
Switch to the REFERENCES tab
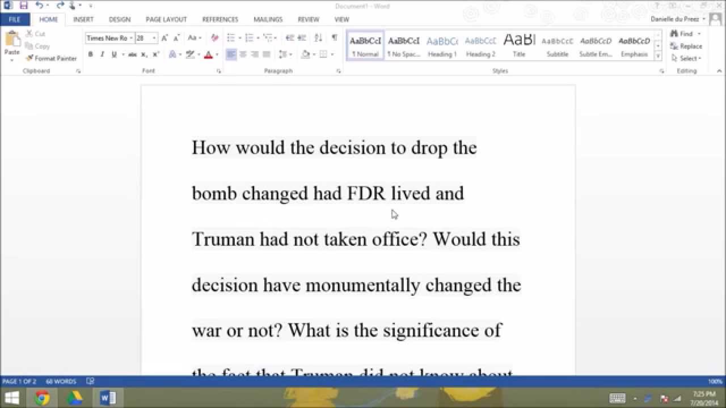click(220, 19)
